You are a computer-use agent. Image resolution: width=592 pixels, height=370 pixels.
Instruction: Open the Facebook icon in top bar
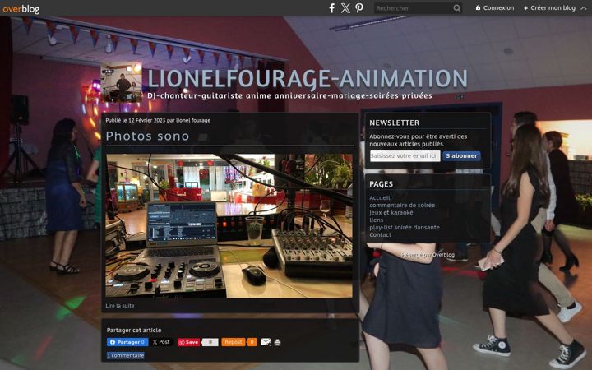tap(331, 8)
